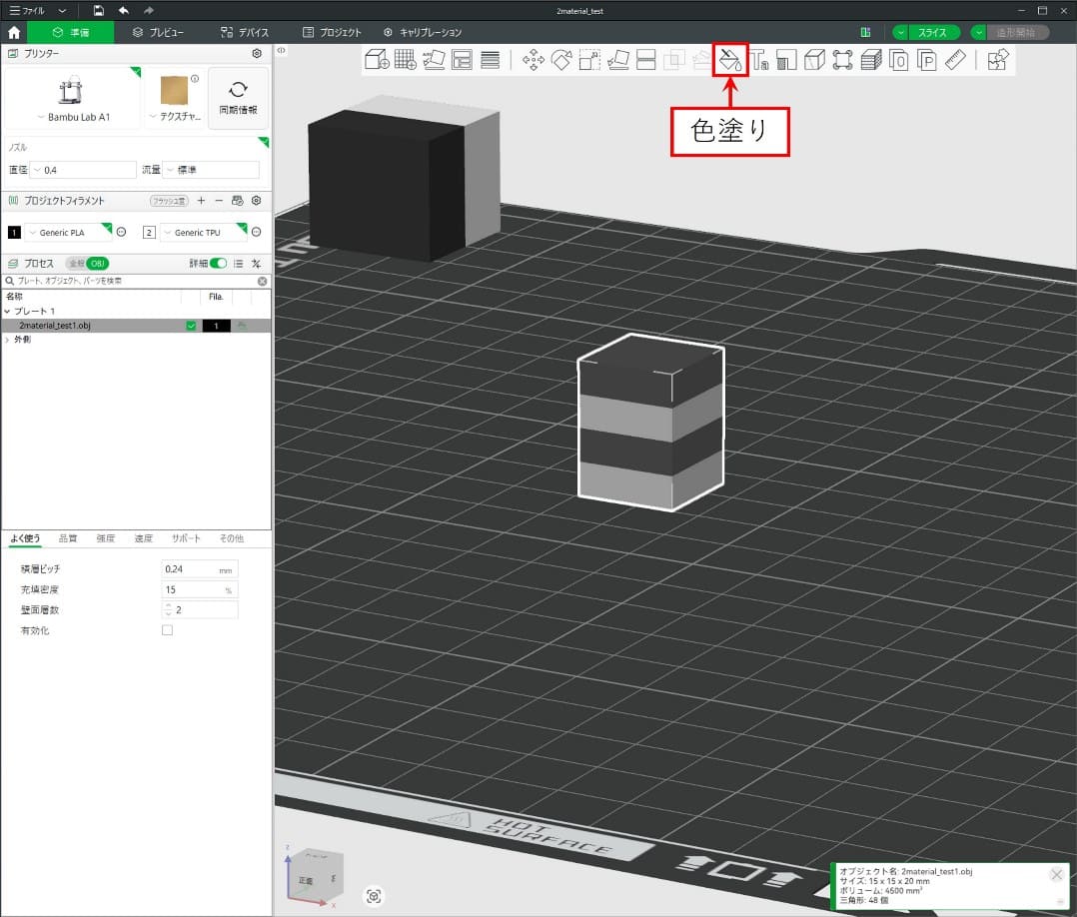
Task: Open the Assembly view icon
Action: [x=997, y=60]
